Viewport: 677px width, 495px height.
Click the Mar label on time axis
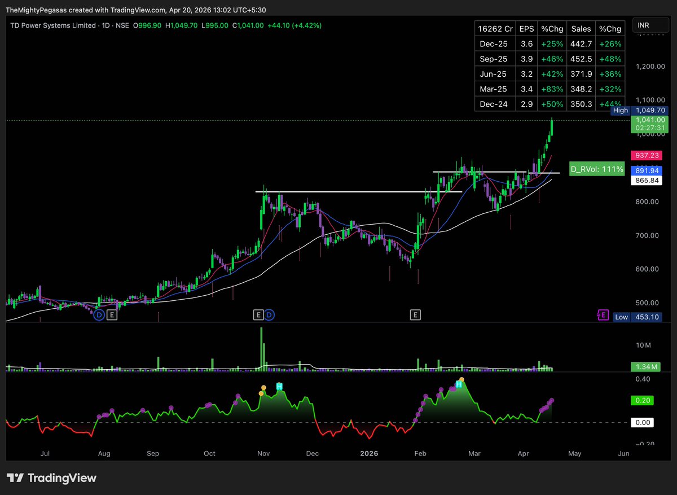point(475,453)
